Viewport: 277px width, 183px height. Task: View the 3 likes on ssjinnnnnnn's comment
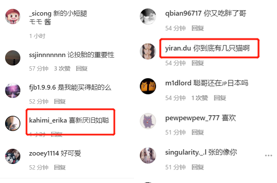62,68
